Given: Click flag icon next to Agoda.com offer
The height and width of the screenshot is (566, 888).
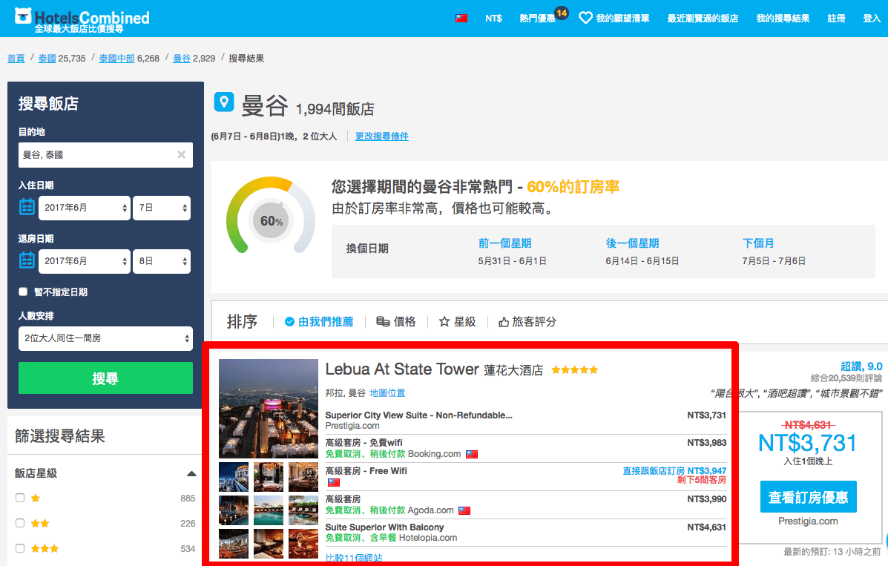Looking at the screenshot, I should tap(464, 510).
